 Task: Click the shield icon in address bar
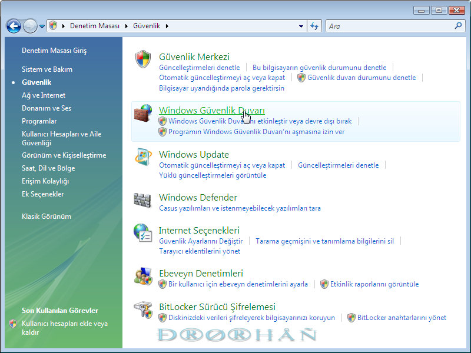[x=53, y=26]
